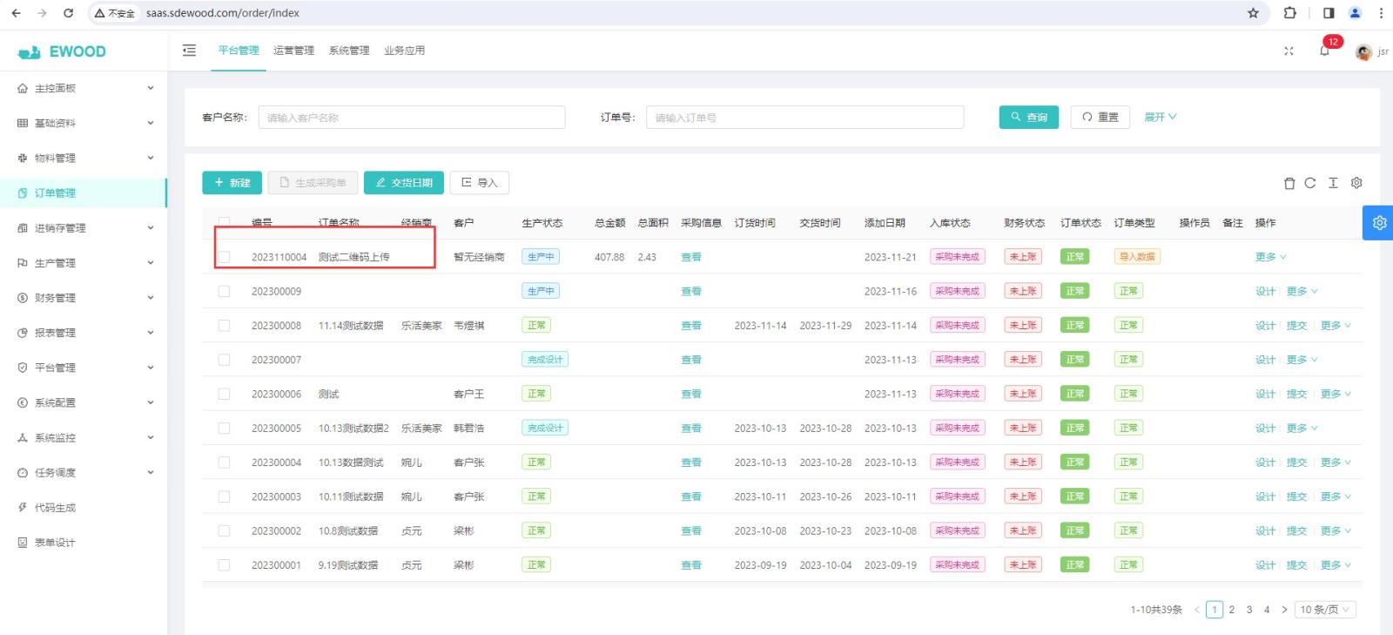Toggle fullscreen mode icon in header
This screenshot has width=1393, height=635.
(1289, 51)
